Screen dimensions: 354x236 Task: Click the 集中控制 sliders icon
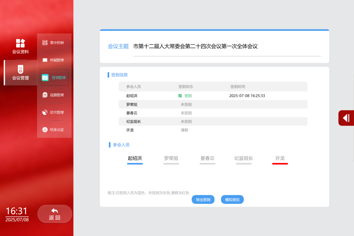click(45, 43)
